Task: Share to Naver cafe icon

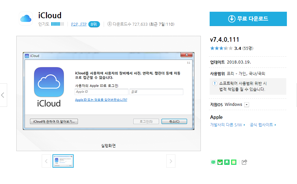Action: click(x=220, y=162)
